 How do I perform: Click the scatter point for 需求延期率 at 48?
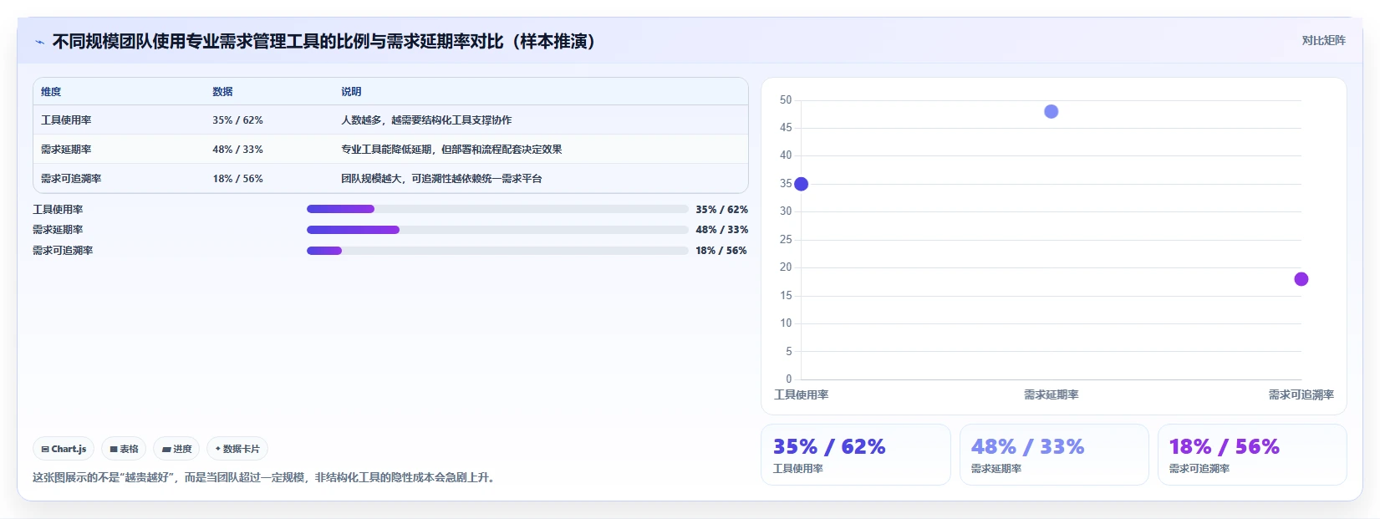tap(1052, 111)
